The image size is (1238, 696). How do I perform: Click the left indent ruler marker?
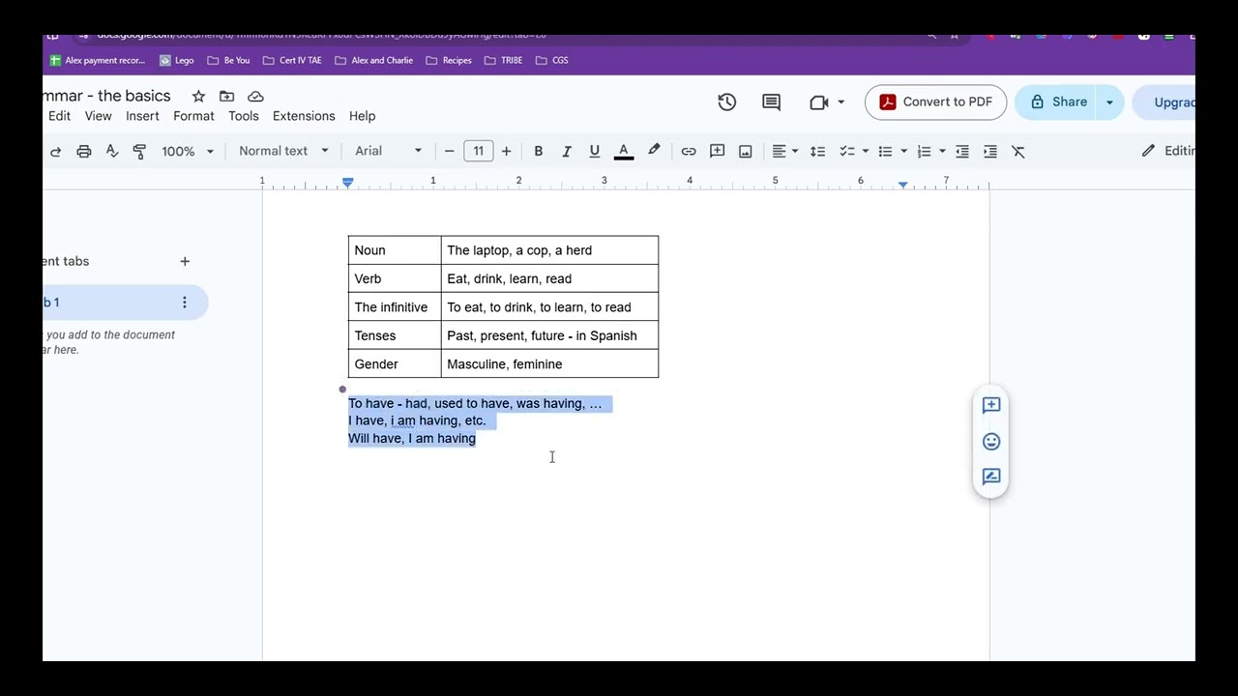pos(348,183)
